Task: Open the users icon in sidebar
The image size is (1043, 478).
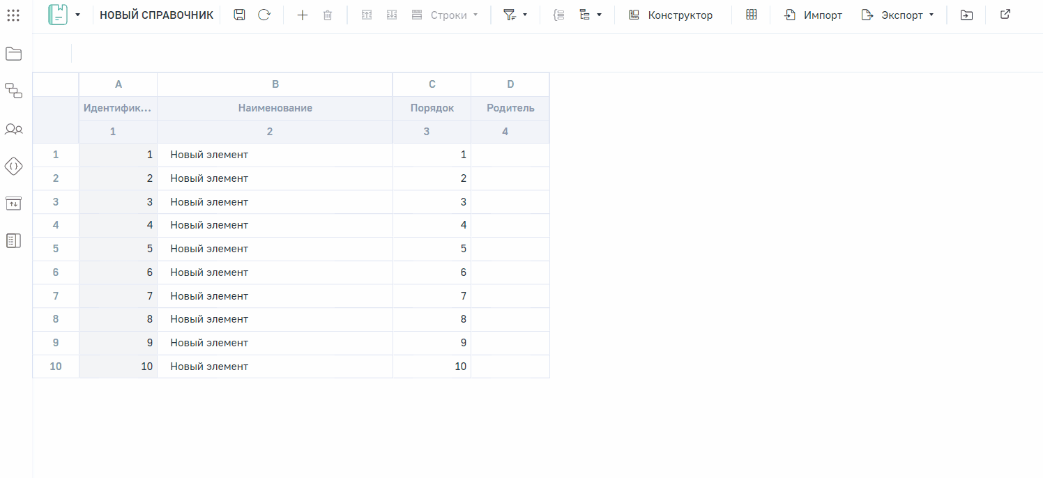Action: [14, 129]
